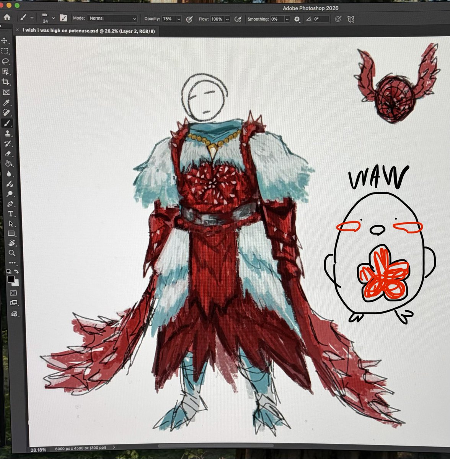Select the Pen tool
The width and height of the screenshot is (450, 459).
[10, 203]
